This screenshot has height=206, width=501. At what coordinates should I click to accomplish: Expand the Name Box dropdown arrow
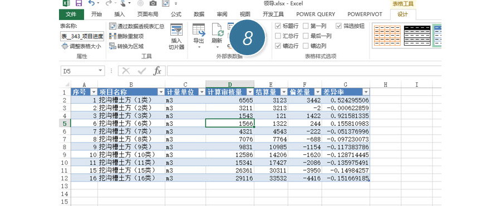100,71
